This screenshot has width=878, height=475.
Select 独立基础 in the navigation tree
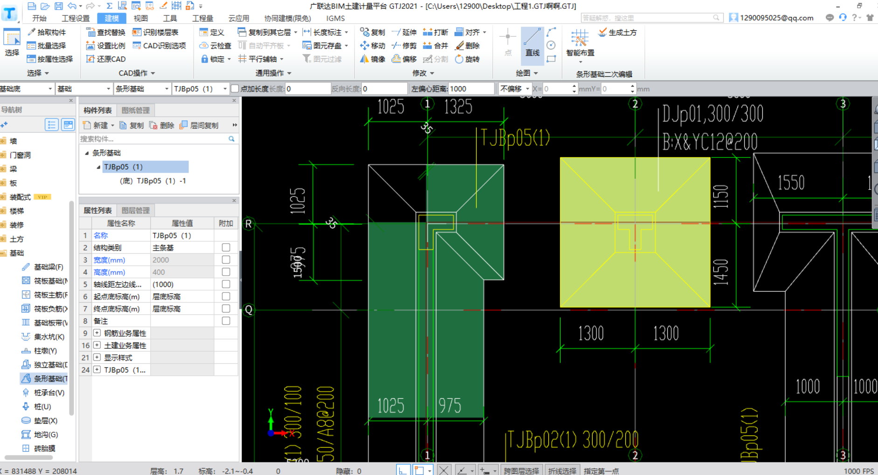[45, 365]
